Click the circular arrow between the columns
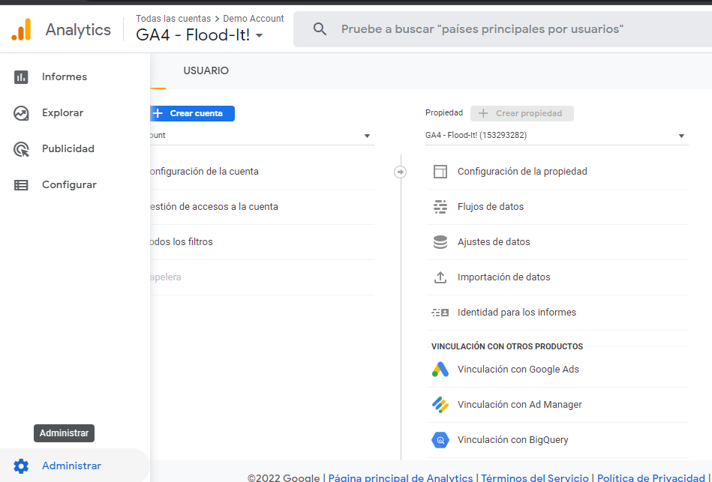 (x=400, y=172)
